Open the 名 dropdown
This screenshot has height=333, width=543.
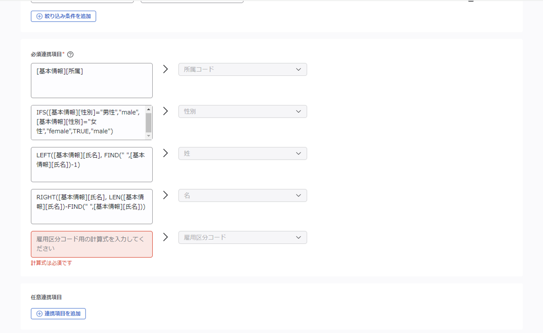(x=243, y=196)
